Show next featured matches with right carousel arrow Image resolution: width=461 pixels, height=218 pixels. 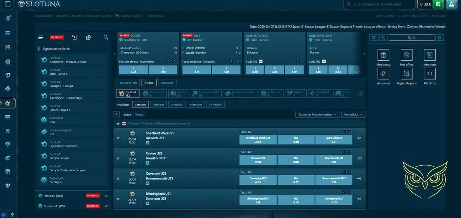pyautogui.click(x=364, y=54)
